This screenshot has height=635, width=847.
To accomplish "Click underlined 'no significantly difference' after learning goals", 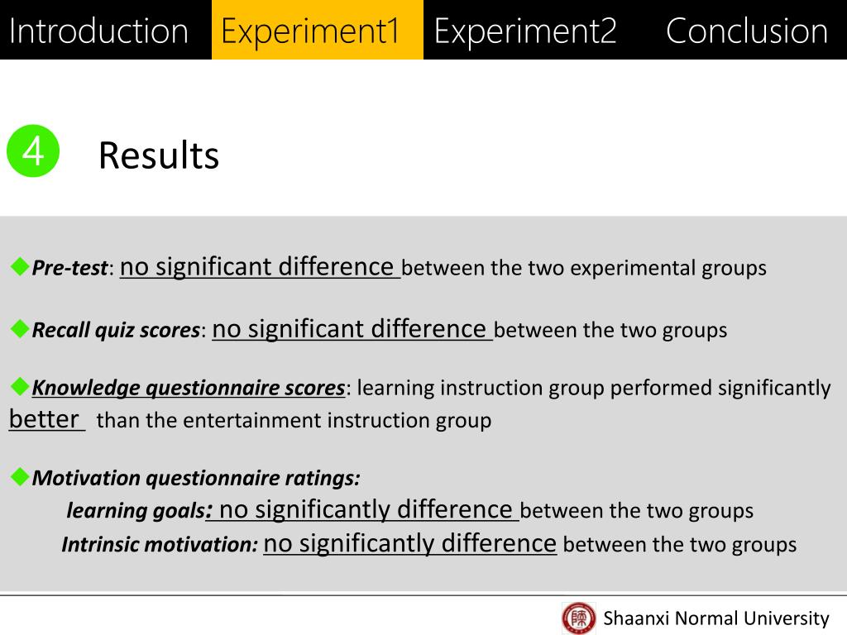I will point(366,509).
